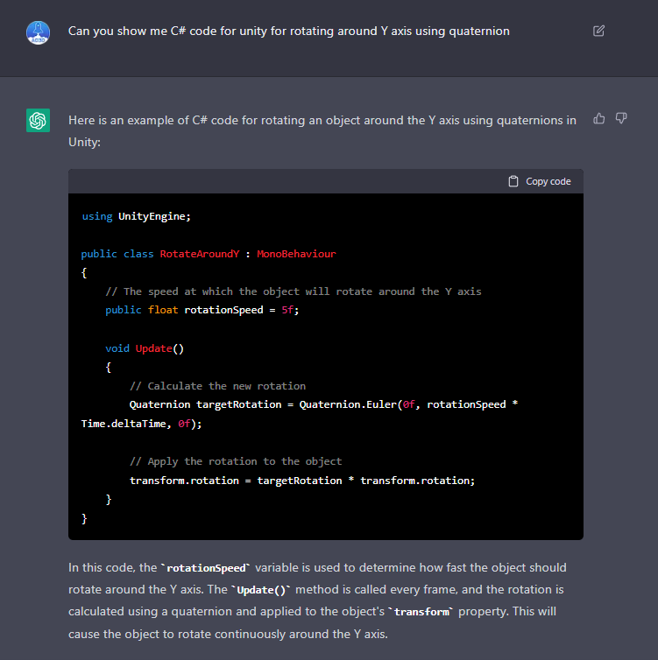
Task: Click the Quaternion.Euler call in code
Action: [x=348, y=404]
